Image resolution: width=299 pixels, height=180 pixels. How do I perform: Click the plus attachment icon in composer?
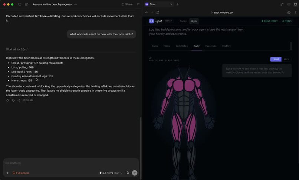[x=7, y=173]
